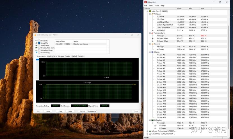Enable the Stress system memory checkbox
The height and width of the screenshot is (139, 233).
(x=39, y=48)
